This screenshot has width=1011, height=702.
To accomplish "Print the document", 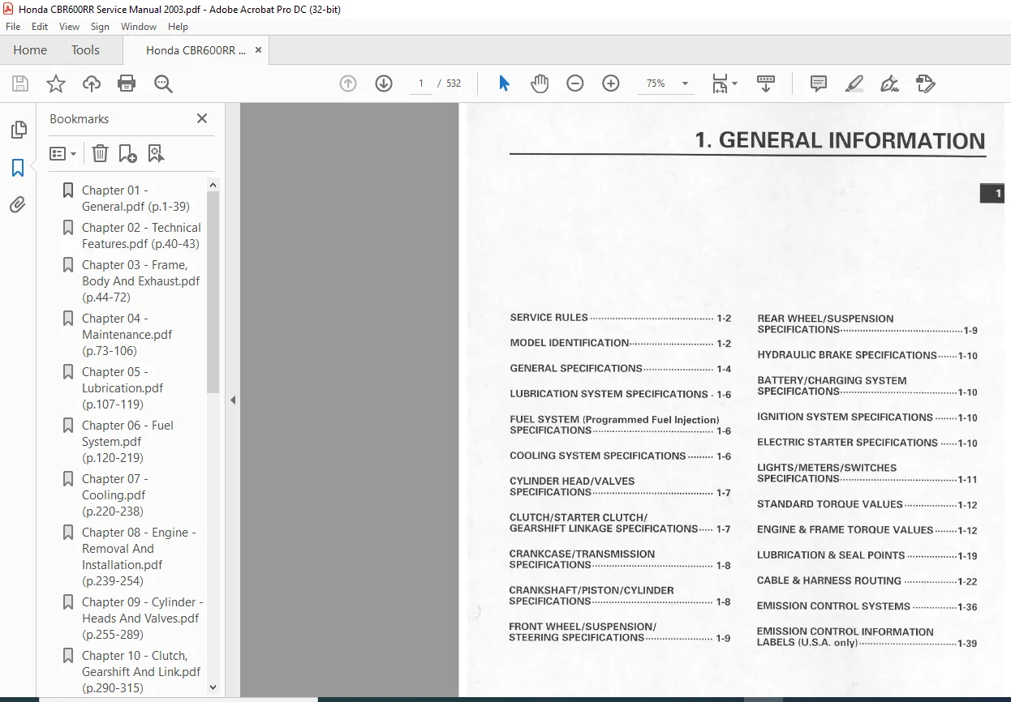I will 127,83.
